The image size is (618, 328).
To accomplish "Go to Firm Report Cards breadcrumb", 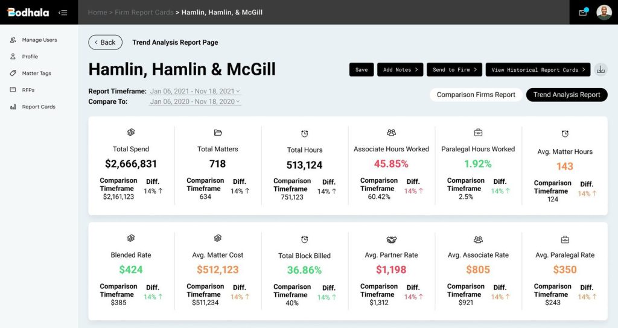I will 144,12.
